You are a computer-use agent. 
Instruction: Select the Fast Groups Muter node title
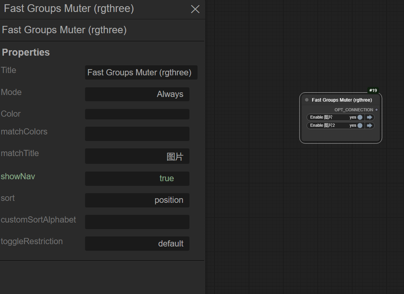pyautogui.click(x=342, y=100)
